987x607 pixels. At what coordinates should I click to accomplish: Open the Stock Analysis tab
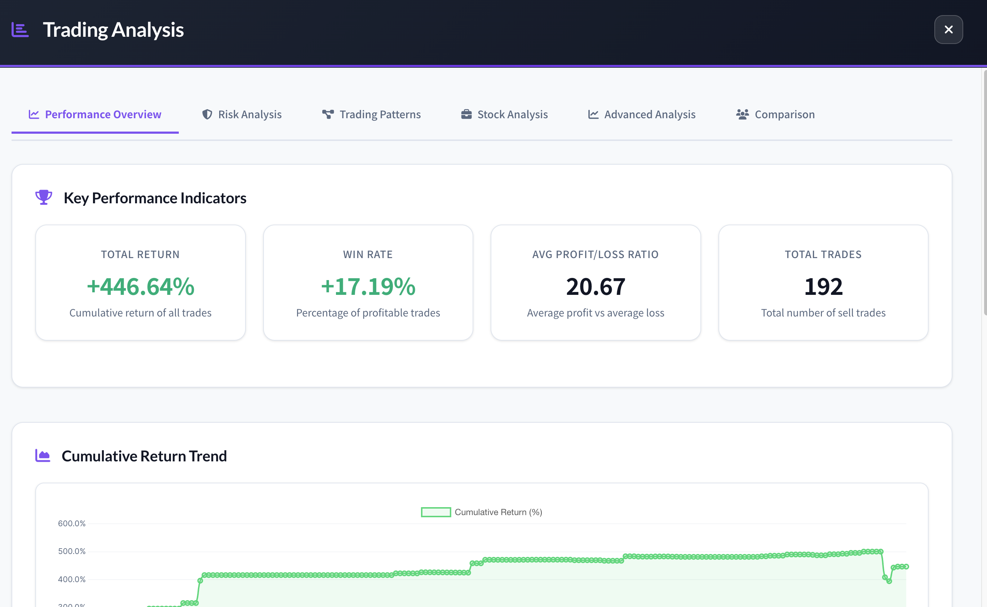[512, 115]
